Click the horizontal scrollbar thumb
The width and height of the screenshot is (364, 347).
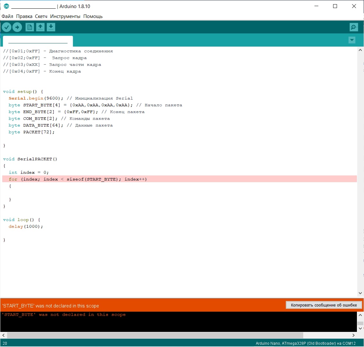[155, 335]
